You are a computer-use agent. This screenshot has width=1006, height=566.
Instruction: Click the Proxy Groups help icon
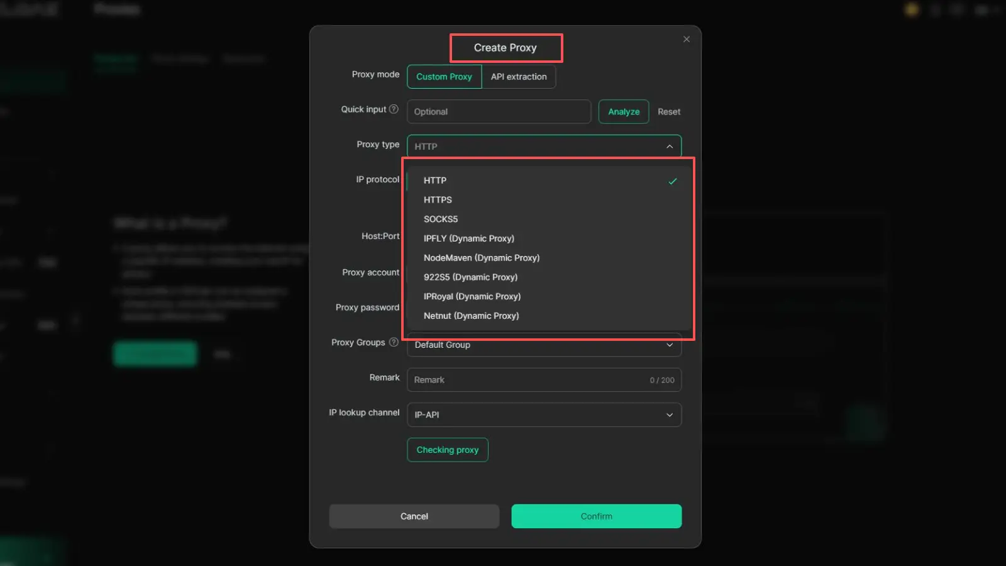click(394, 342)
